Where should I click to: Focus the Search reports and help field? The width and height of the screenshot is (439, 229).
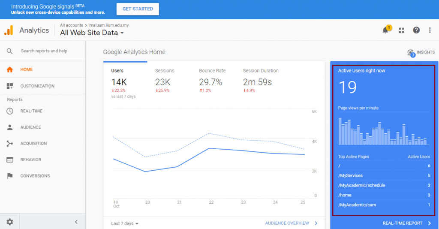pos(44,51)
